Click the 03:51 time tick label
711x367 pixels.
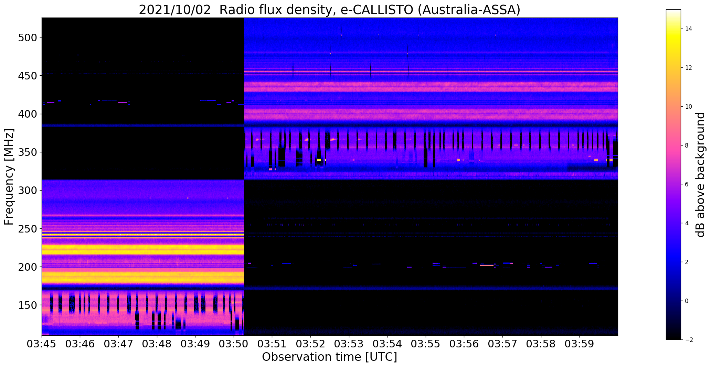click(272, 344)
